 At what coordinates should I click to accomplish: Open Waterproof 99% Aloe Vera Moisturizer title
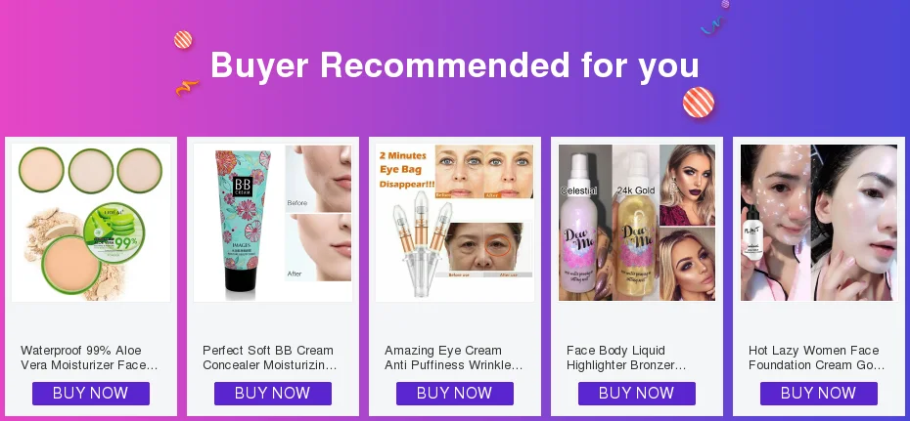tap(89, 358)
